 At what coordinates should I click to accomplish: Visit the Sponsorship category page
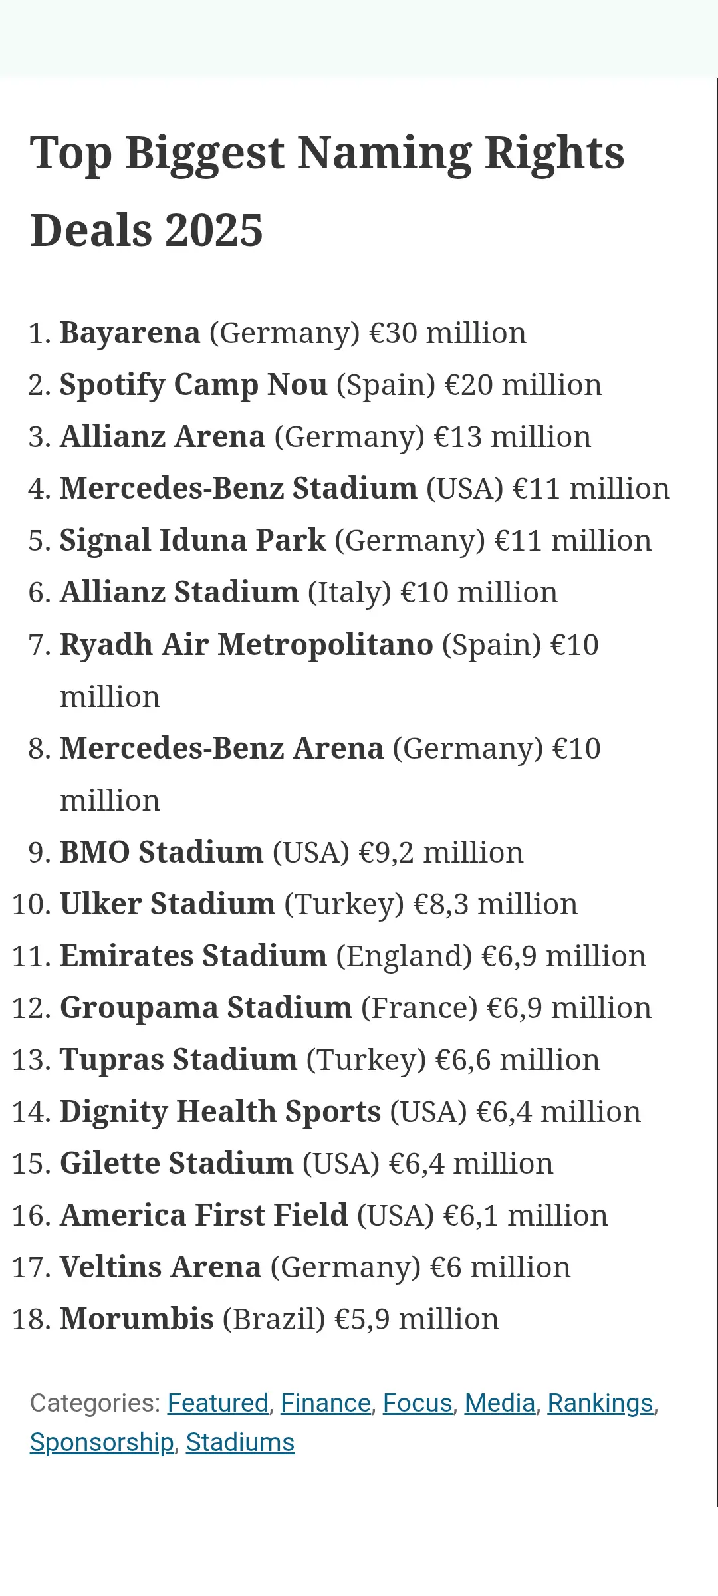(x=102, y=1442)
